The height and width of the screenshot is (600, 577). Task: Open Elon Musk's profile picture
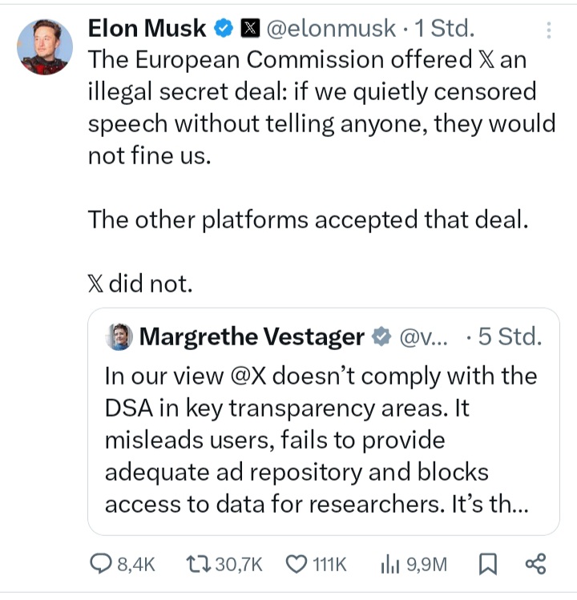43,46
